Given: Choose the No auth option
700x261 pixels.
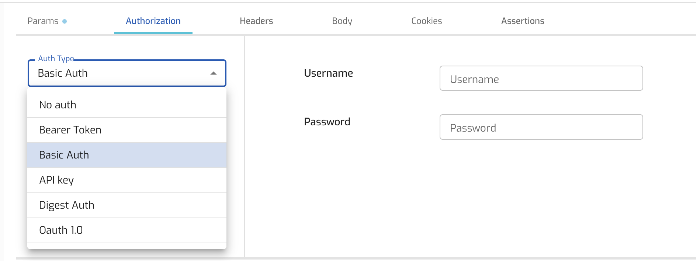Looking at the screenshot, I should [127, 105].
